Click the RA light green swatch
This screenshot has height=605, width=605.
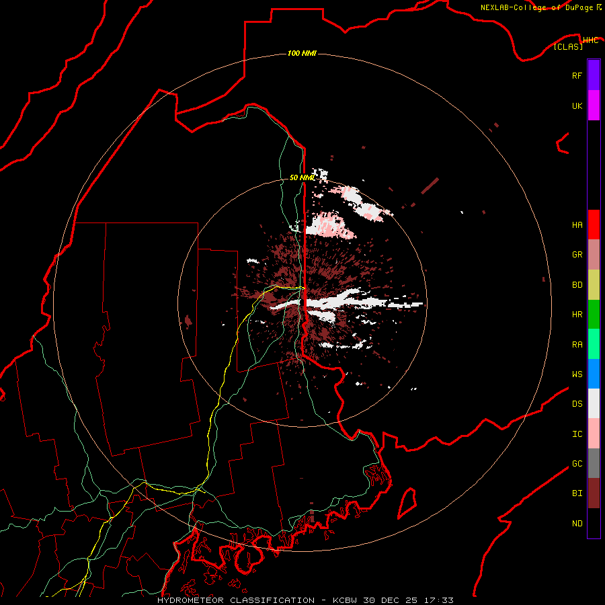pyautogui.click(x=594, y=344)
